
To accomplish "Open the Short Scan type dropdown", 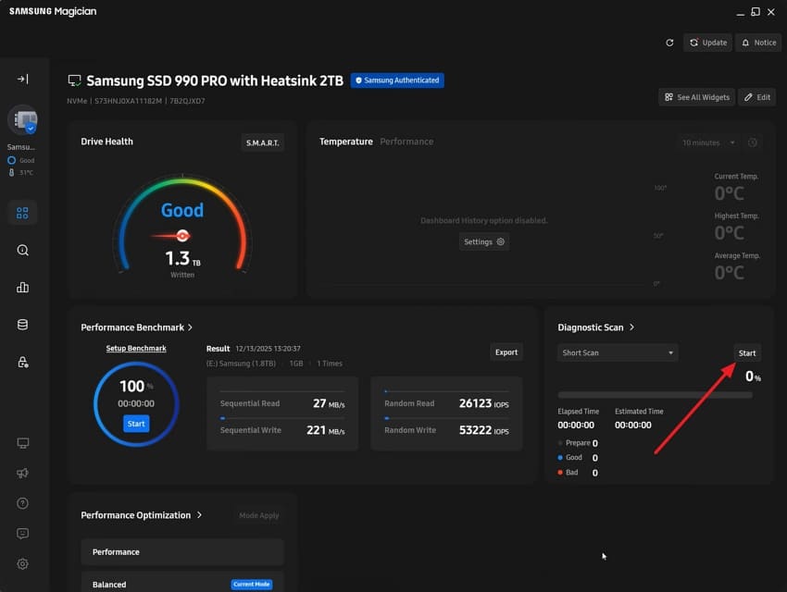I will tap(618, 353).
